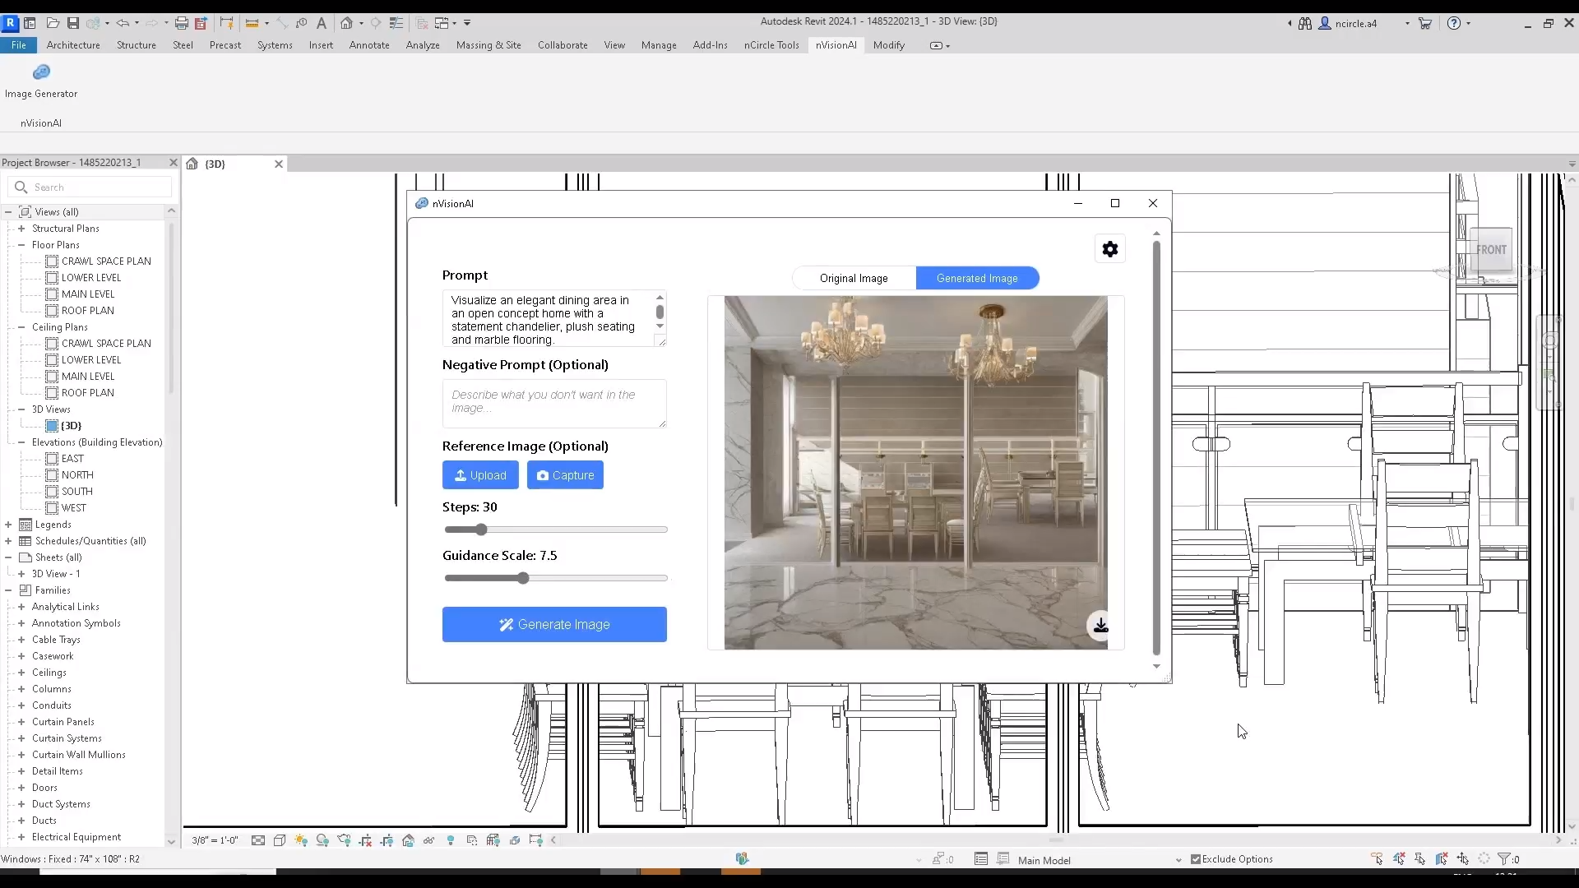The width and height of the screenshot is (1579, 888).
Task: Toggle the Exclude Options checkbox
Action: point(1196,859)
